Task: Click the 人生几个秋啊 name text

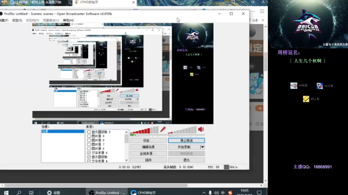Action: pos(308,61)
